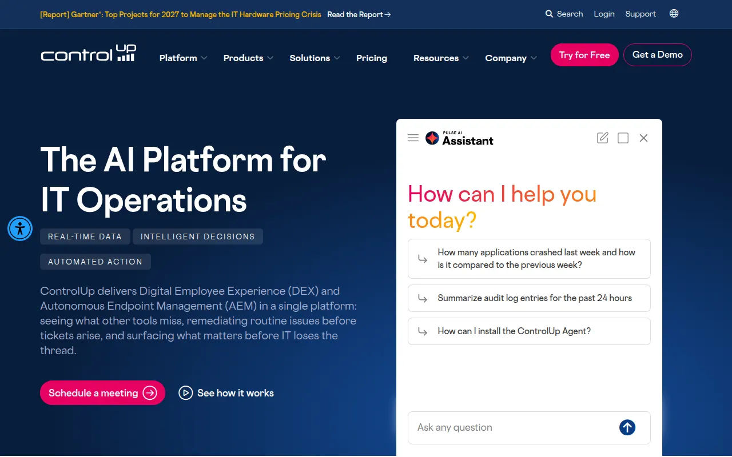This screenshot has height=457, width=732.
Task: Expand the Assistant panel with the square icon
Action: [623, 138]
